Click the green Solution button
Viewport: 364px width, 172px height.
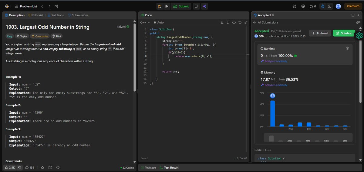[344, 33]
